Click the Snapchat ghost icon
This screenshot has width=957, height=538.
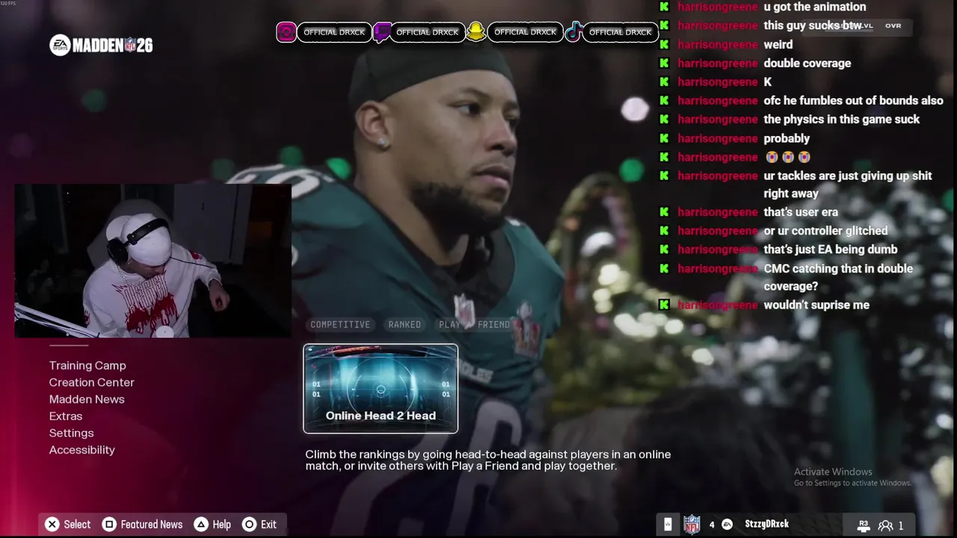pyautogui.click(x=476, y=32)
